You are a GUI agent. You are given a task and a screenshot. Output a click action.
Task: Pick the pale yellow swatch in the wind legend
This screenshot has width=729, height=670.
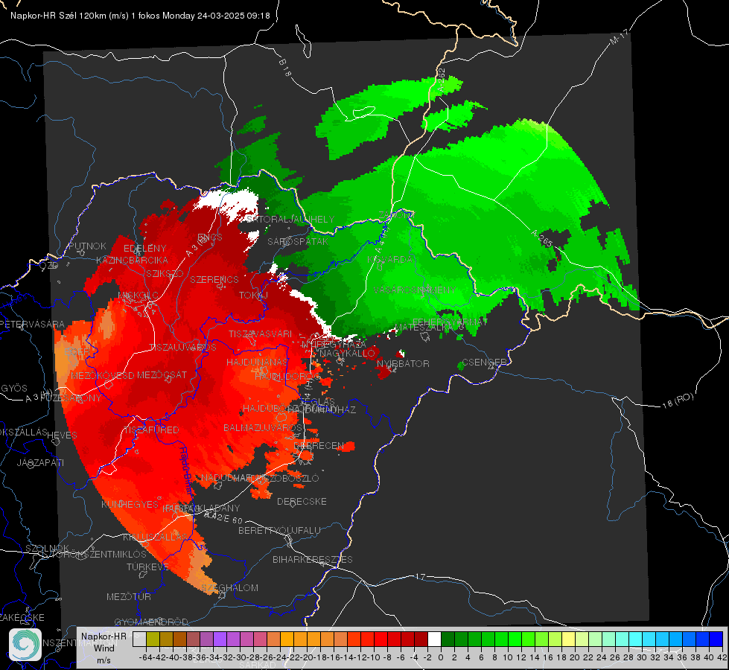pos(568,639)
